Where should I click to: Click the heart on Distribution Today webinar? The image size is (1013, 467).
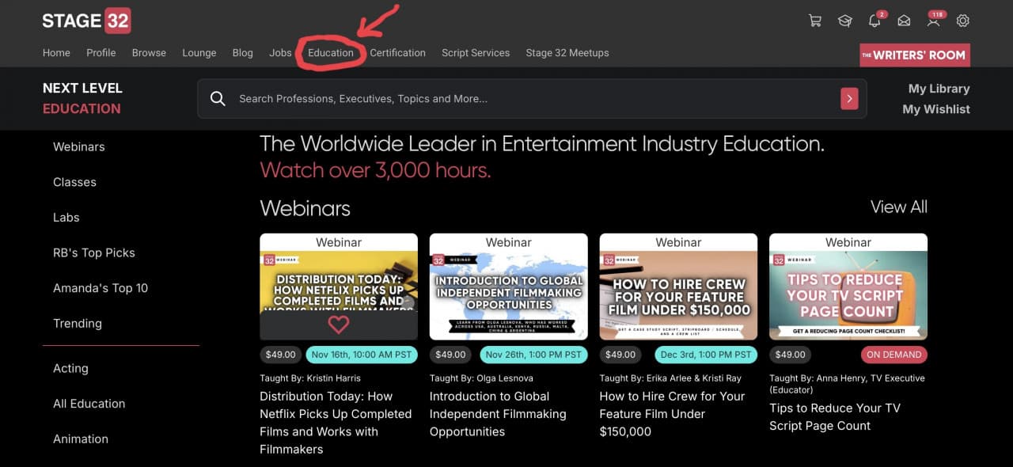339,325
